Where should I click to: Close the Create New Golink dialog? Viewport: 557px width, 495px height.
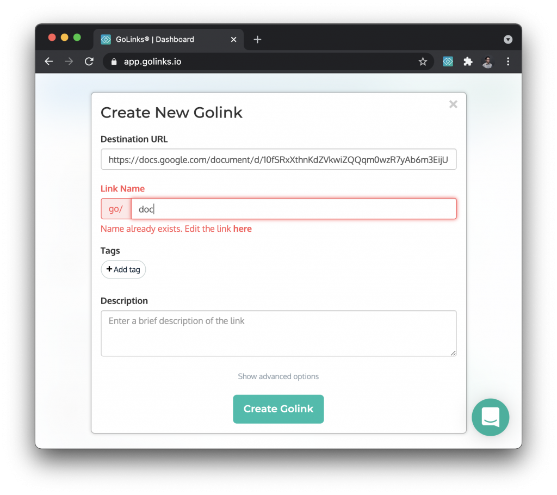[453, 104]
